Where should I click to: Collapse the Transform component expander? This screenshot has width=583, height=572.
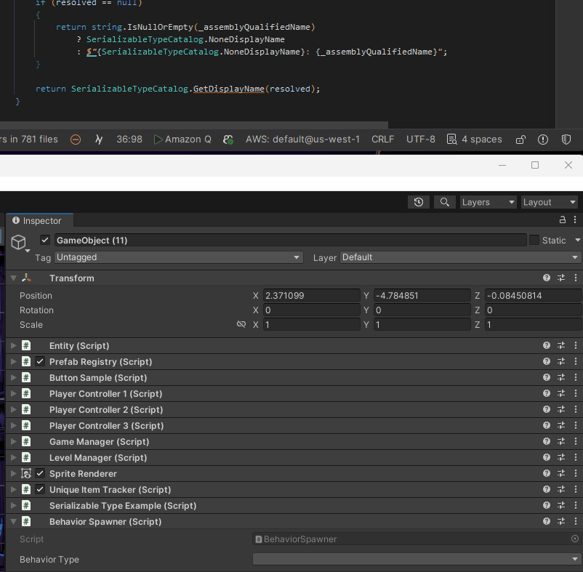(12, 277)
